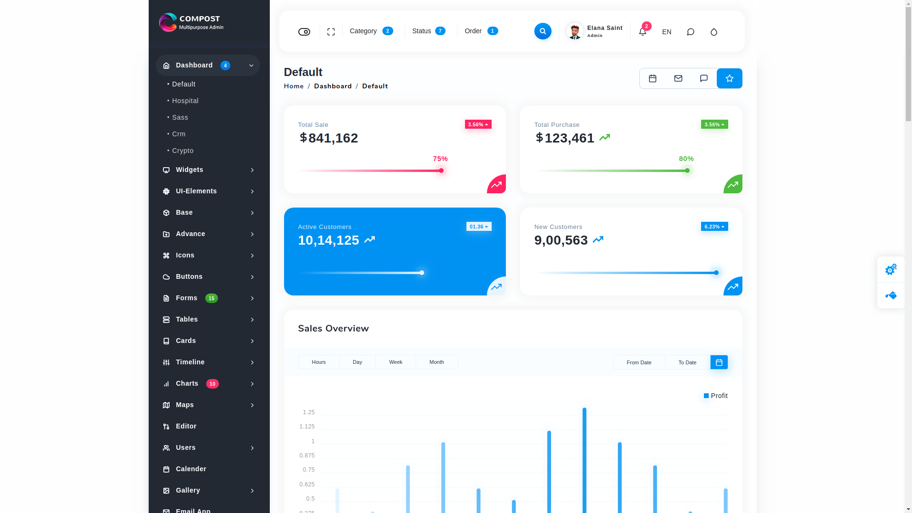Collapse the Dashboard menu section
912x513 pixels.
[208, 66]
